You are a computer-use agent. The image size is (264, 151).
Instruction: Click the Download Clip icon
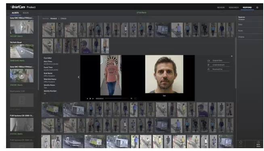[x=209, y=69]
